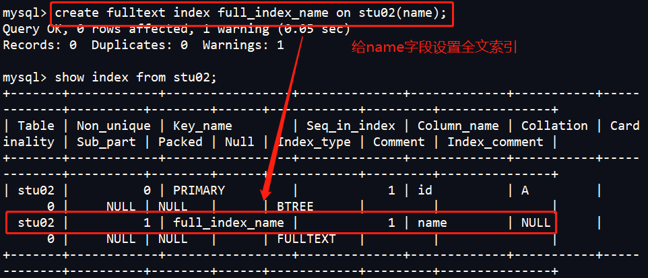648x278 pixels.
Task: Click the 'show index from stu02;' command
Action: point(136,77)
